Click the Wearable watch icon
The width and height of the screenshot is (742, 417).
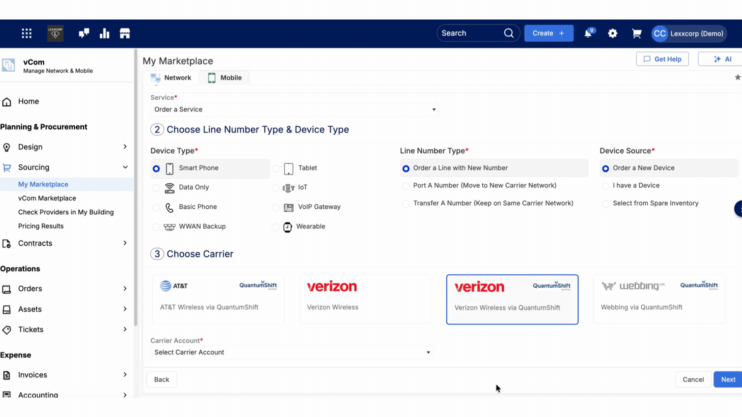288,227
